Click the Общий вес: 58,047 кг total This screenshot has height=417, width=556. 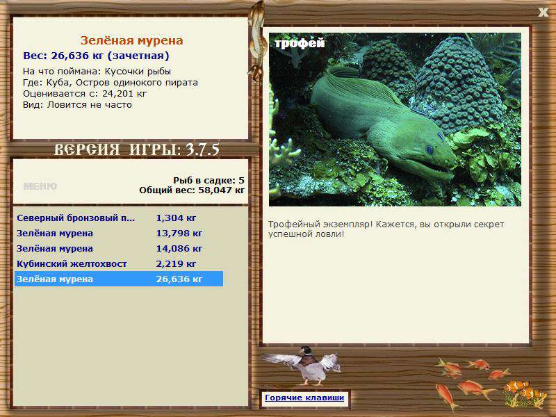coord(192,190)
